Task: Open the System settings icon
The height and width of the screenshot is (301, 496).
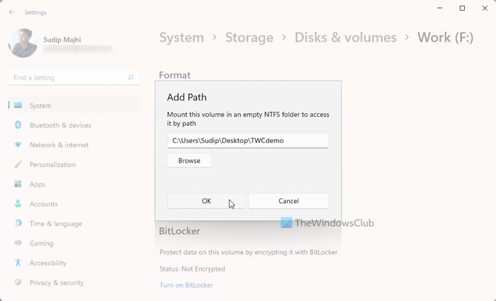Action: pyautogui.click(x=18, y=106)
